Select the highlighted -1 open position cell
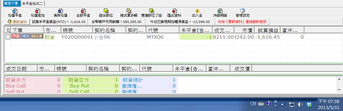The height and width of the screenshot is (111, 343). (196, 37)
